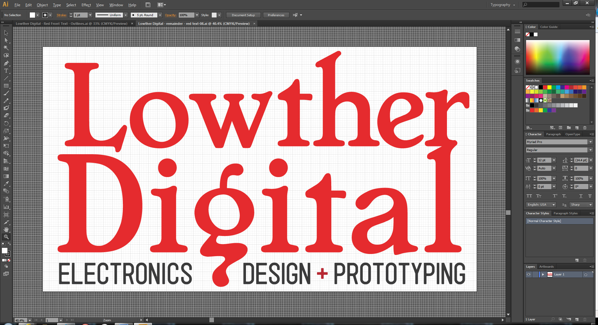Toggle Subscript in Character panel
This screenshot has width=598, height=325.
(564, 196)
